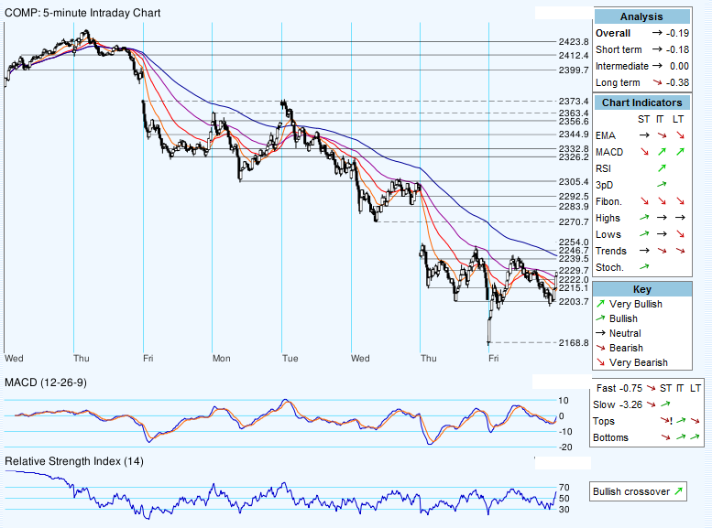Click the EMA long-term (LT) very bearish arrow
This screenshot has width=712, height=528.
pyautogui.click(x=680, y=135)
